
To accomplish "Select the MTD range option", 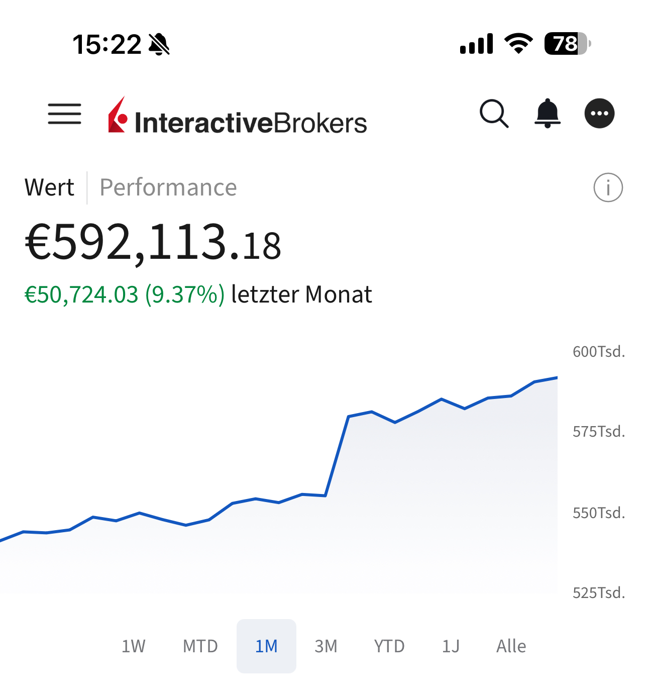I will [x=200, y=646].
